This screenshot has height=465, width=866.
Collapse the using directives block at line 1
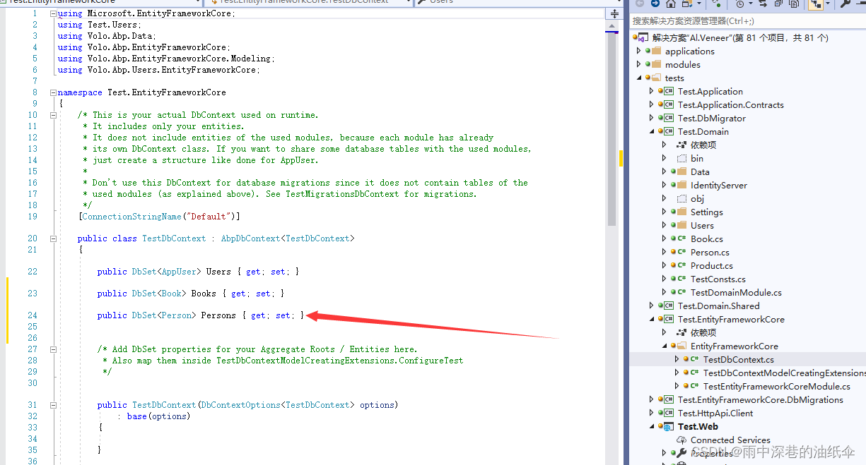pos(53,13)
